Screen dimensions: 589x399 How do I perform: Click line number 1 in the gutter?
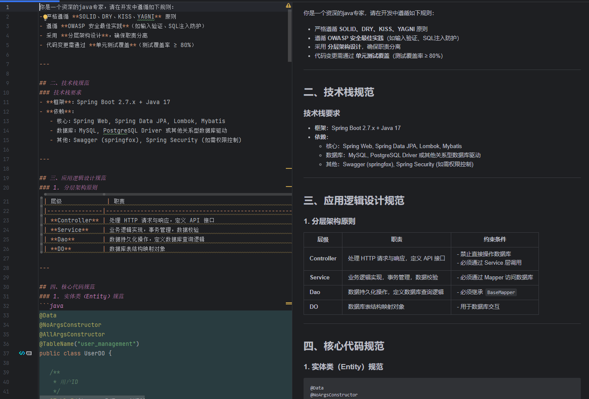coord(7,7)
